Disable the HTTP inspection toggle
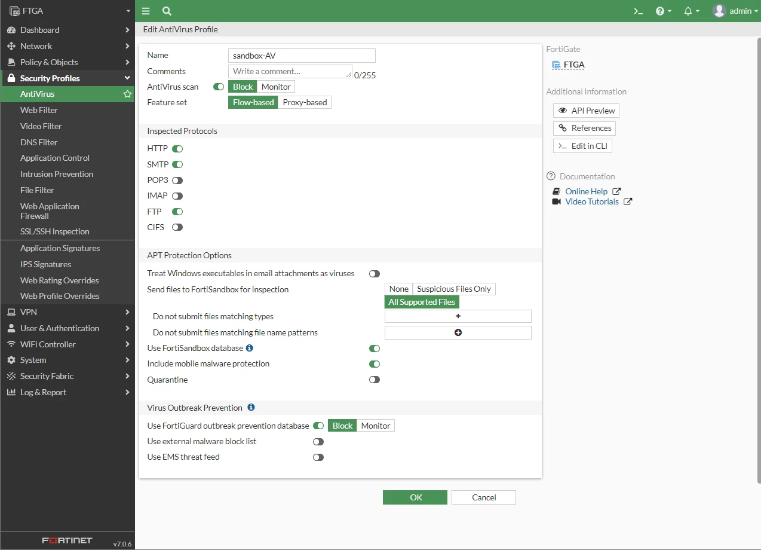 point(177,148)
